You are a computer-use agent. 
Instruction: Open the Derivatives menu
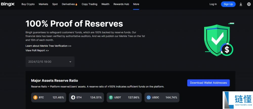coord(70,4)
